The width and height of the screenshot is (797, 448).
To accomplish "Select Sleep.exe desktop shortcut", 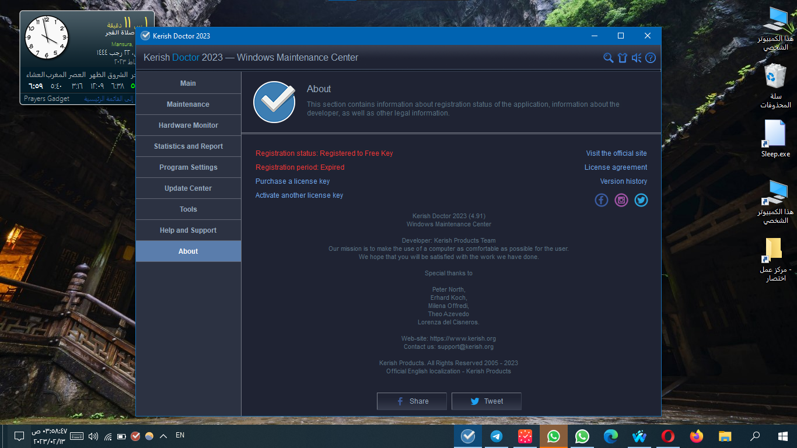I will tap(775, 139).
